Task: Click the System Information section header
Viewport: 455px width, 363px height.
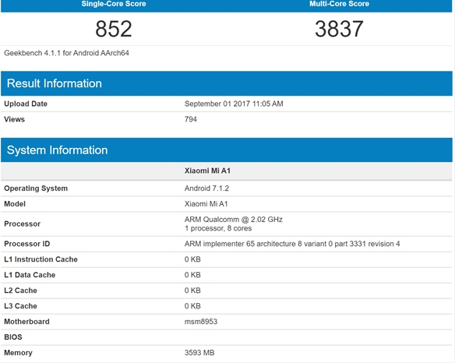Action: click(227, 150)
